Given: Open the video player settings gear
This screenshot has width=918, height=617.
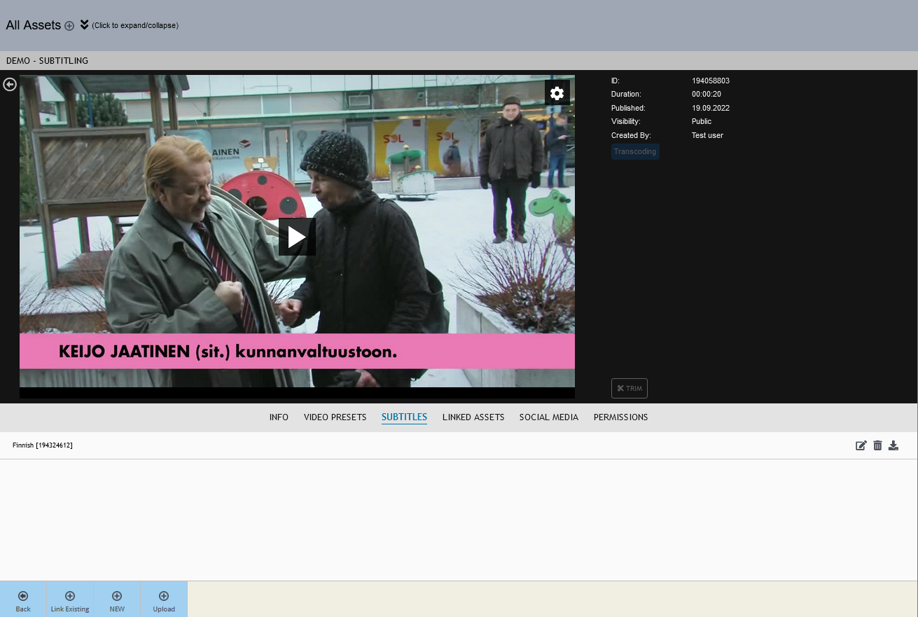Looking at the screenshot, I should point(557,93).
